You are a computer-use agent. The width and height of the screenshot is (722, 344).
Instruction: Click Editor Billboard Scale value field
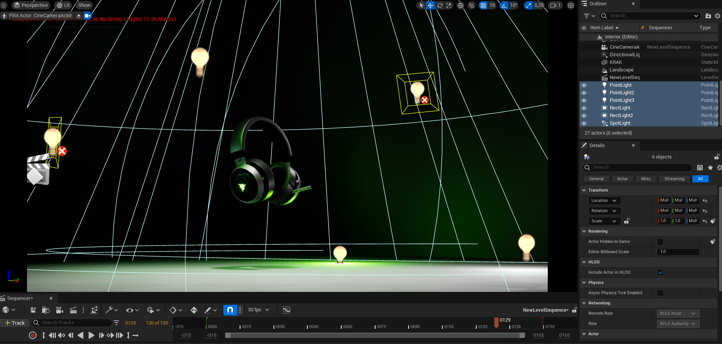pyautogui.click(x=678, y=252)
